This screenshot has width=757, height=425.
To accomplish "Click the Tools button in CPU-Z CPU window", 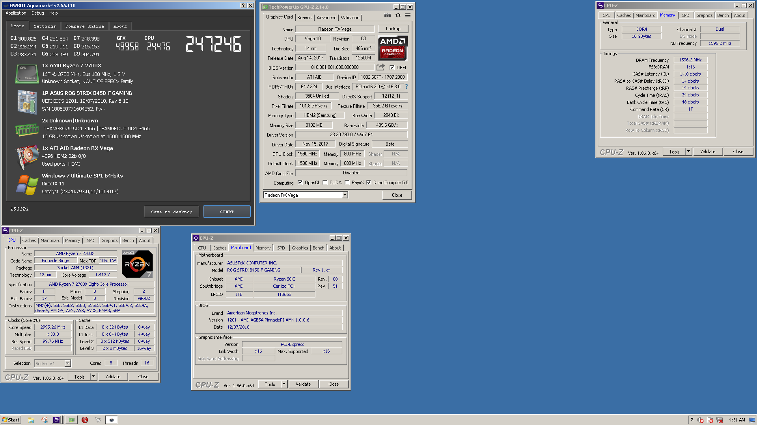I will (x=79, y=377).
